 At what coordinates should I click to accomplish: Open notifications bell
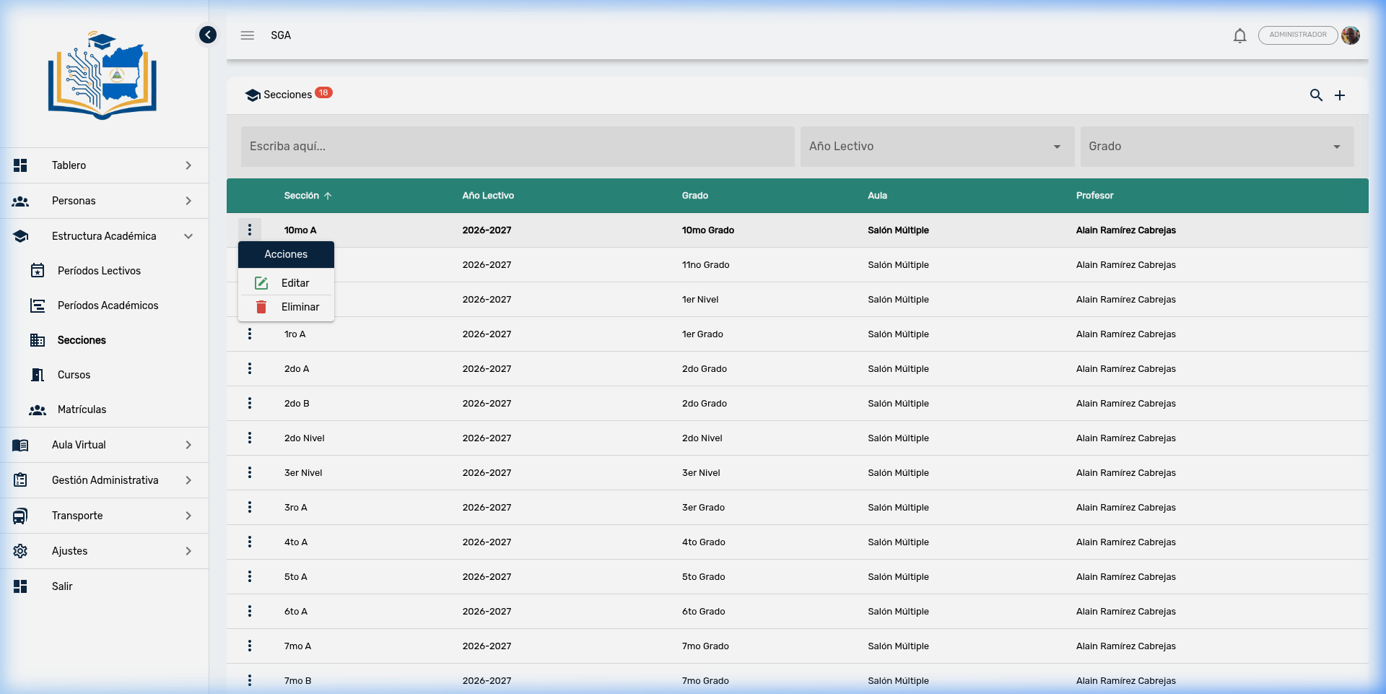pos(1239,35)
